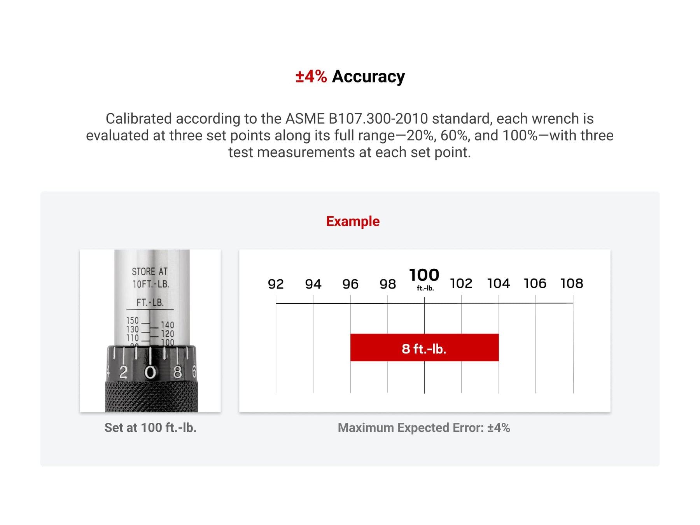Click the "±4% Accuracy" heading
This screenshot has height=525, width=700.
[350, 77]
